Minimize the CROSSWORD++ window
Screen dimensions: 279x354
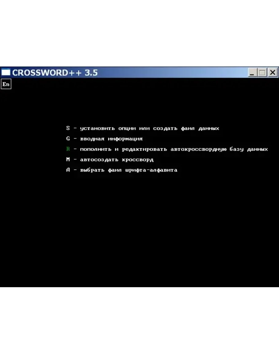[252, 73]
